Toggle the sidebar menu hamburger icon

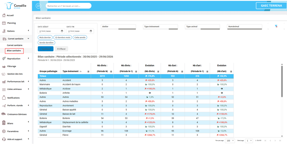click(x=38, y=6)
